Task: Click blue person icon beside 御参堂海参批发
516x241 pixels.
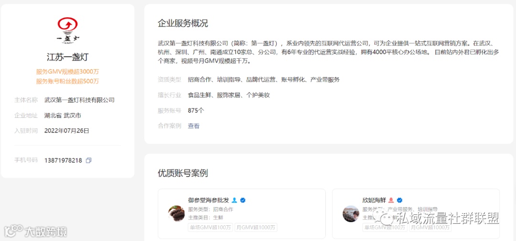Action: (234, 200)
